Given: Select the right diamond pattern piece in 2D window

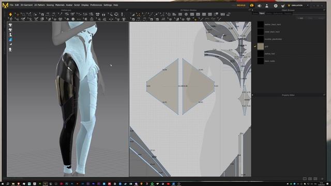Looking at the screenshot, I should [195, 86].
